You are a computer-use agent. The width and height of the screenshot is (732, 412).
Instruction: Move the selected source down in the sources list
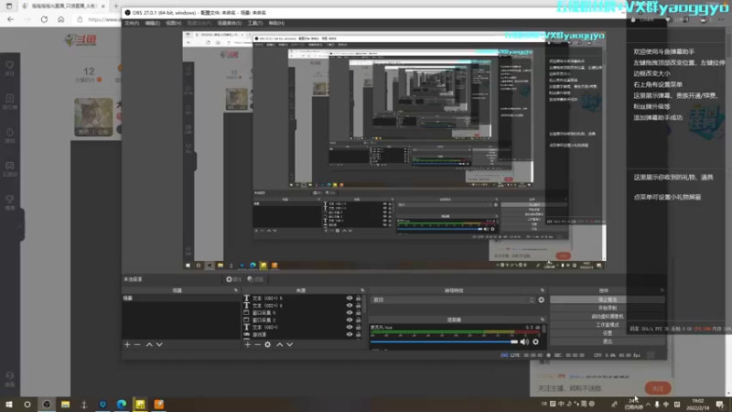(290, 345)
